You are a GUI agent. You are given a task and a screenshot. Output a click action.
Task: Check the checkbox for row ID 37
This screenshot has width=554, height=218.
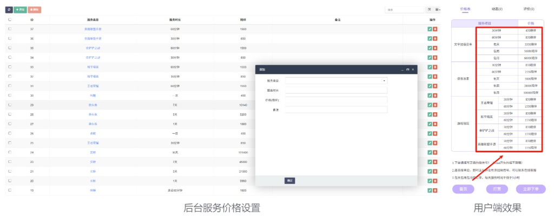pyautogui.click(x=10, y=29)
